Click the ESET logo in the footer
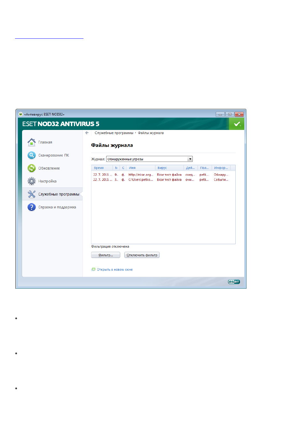This screenshot has height=432, width=305. click(234, 282)
